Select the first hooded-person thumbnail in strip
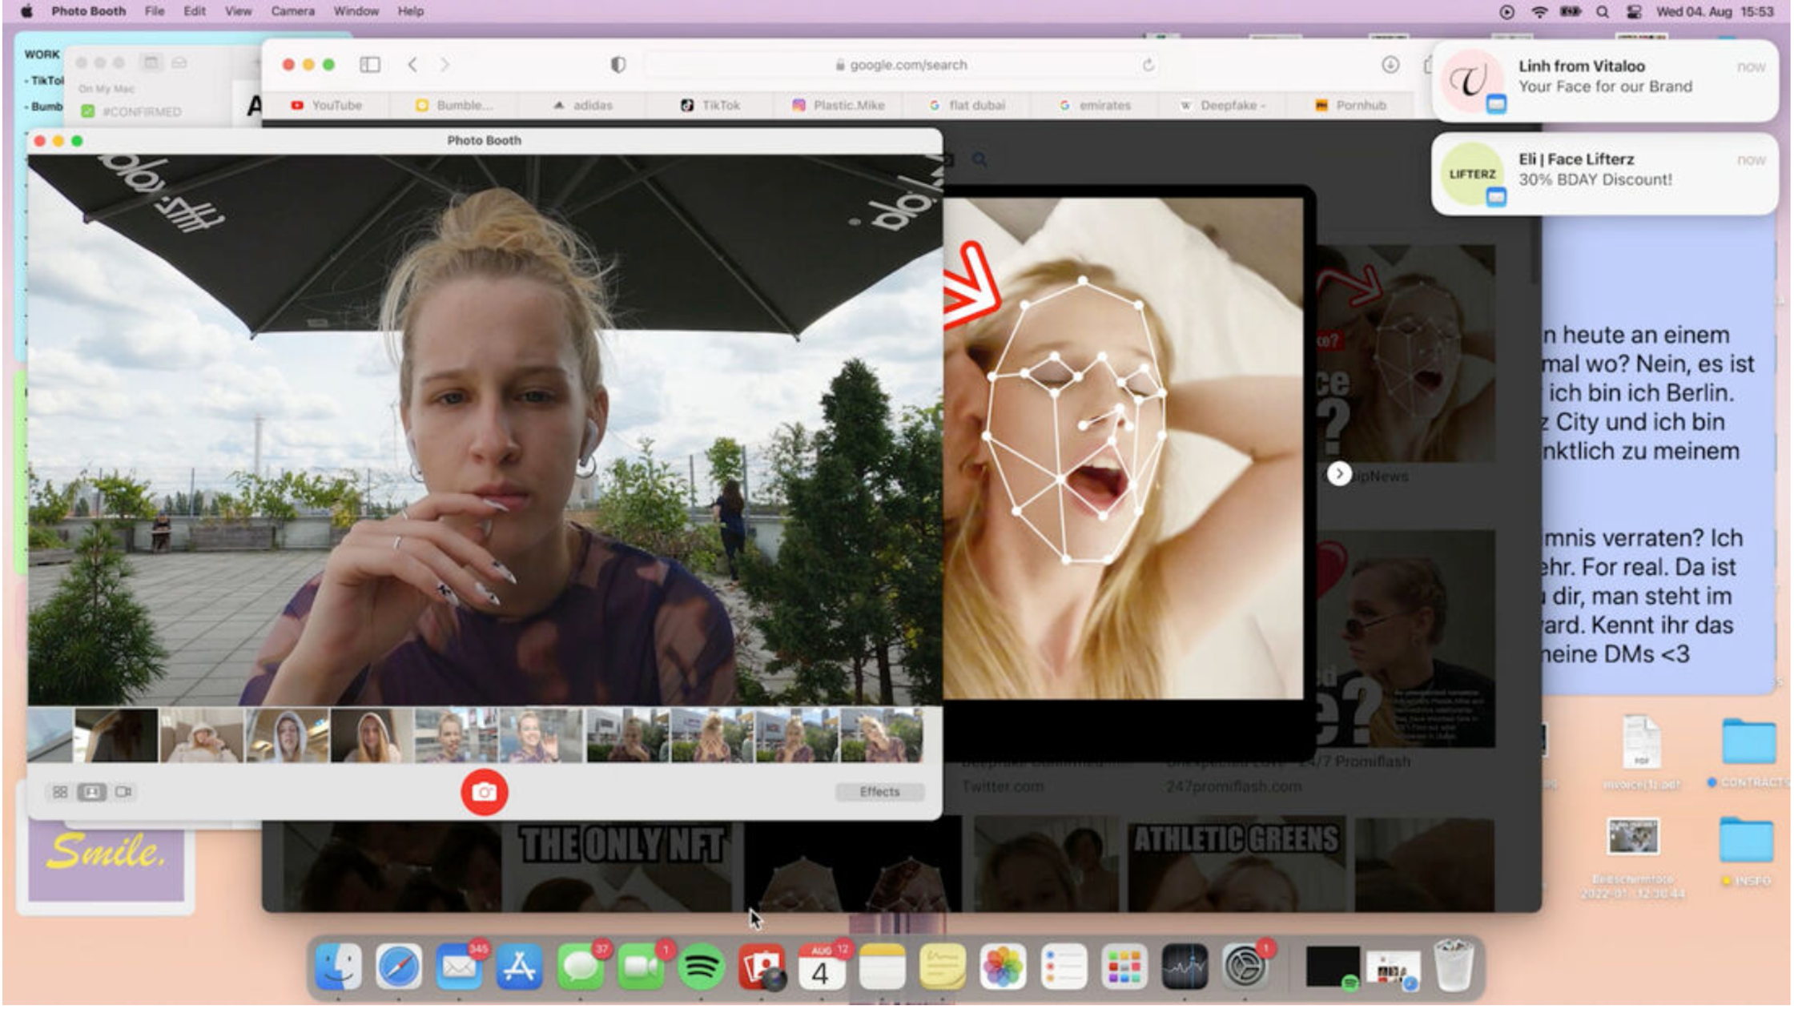This screenshot has width=1794, height=1009. tap(202, 736)
